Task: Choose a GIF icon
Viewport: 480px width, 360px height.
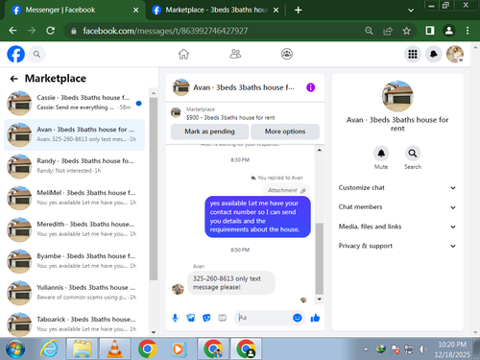Action: pos(222,318)
